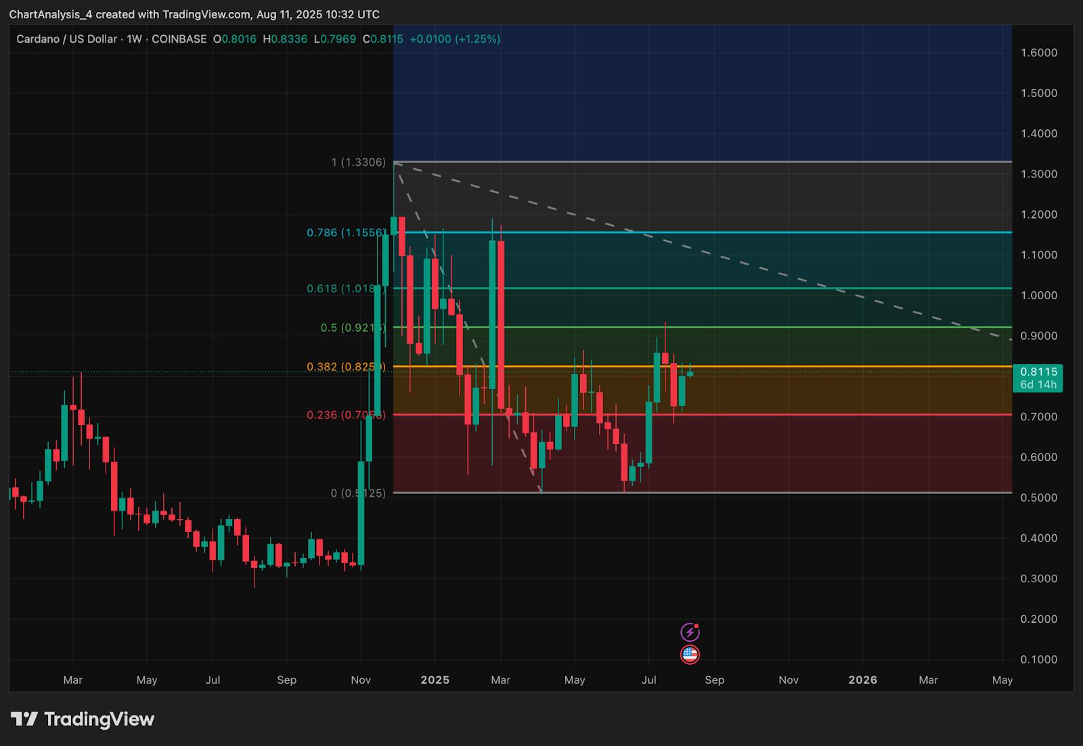
Task: Click the Cardano / US Dollar symbol title
Action: coord(66,39)
